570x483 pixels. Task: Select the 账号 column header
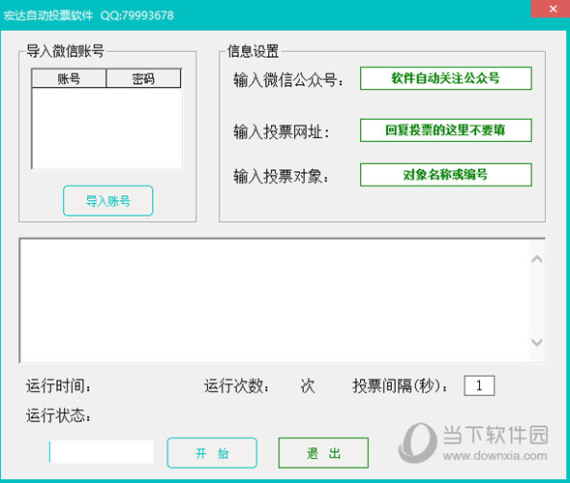[x=69, y=78]
